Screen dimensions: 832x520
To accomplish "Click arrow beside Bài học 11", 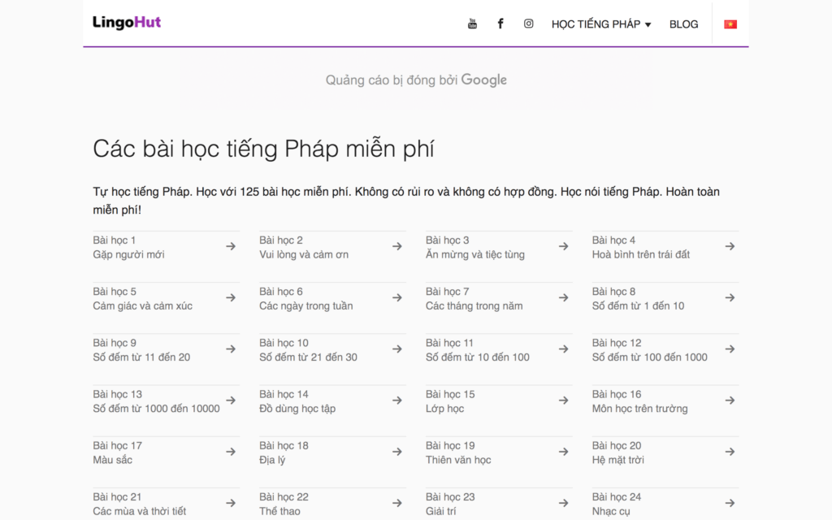I will pyautogui.click(x=564, y=349).
